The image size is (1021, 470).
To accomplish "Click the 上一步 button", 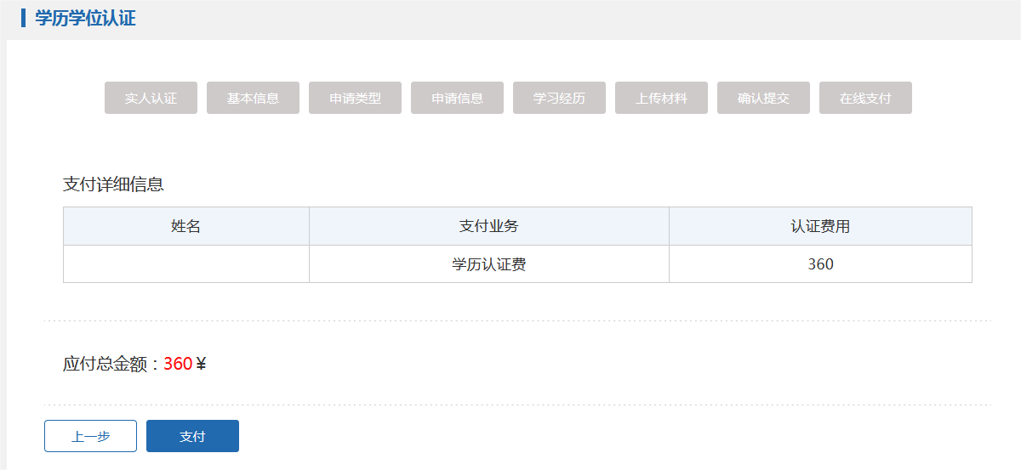I will point(90,436).
